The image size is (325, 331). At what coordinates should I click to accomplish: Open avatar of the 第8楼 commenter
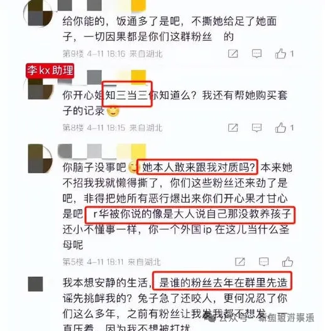(x=40, y=89)
